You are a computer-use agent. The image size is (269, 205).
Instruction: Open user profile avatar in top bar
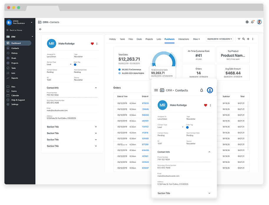259,22
